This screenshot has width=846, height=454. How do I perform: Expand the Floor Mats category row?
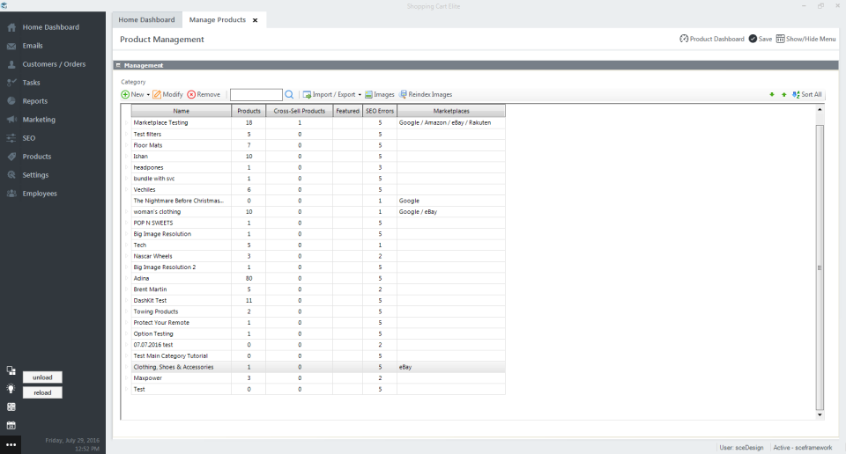click(127, 145)
